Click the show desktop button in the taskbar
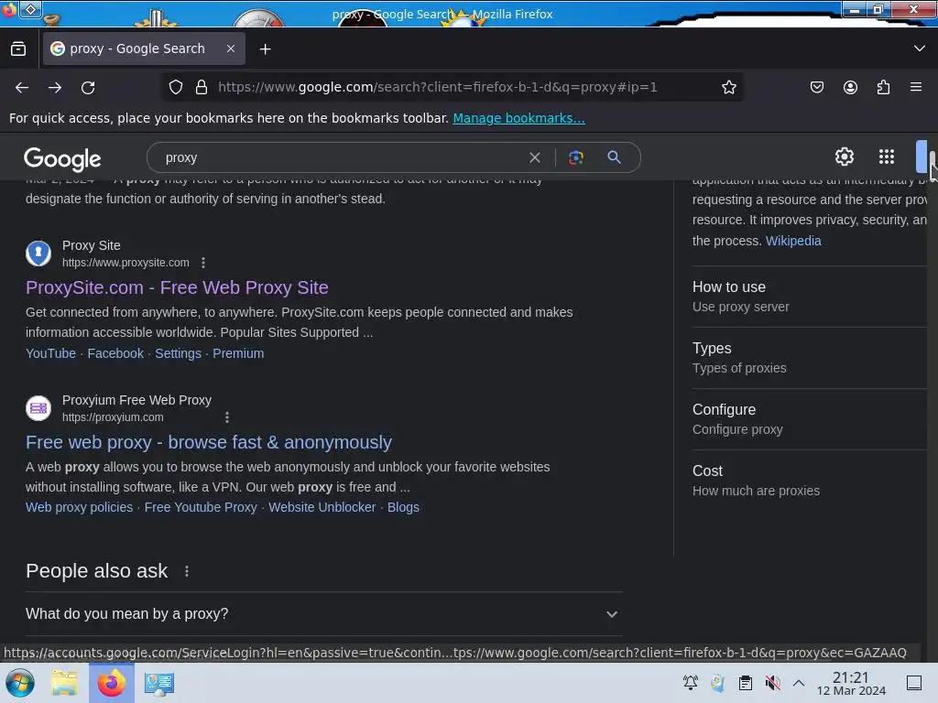938x703 pixels. (x=913, y=683)
